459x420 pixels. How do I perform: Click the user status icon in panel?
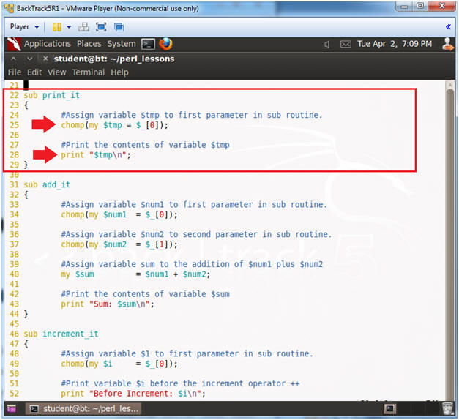tap(447, 44)
